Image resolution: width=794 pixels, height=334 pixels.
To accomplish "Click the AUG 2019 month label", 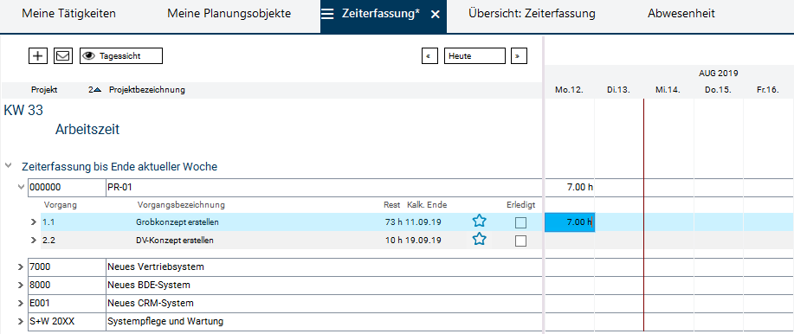I will tap(718, 74).
